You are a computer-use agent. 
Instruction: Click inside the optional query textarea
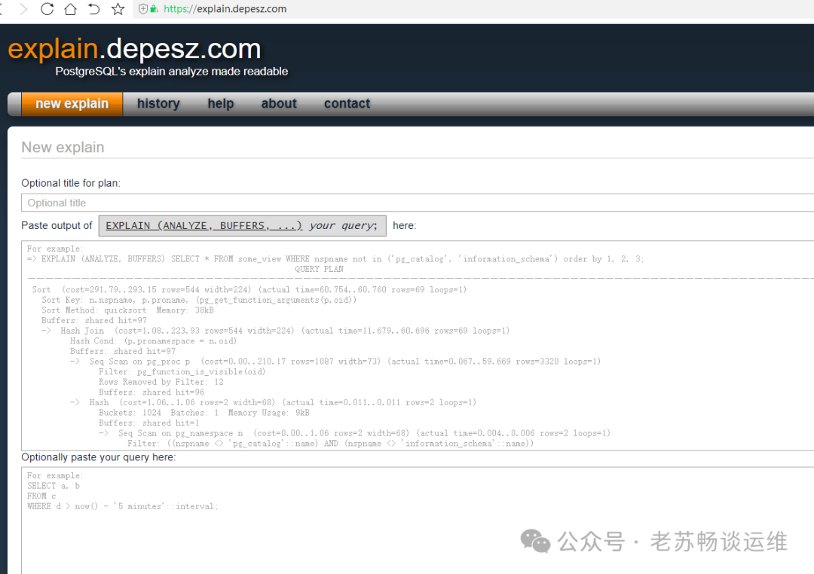(x=418, y=521)
